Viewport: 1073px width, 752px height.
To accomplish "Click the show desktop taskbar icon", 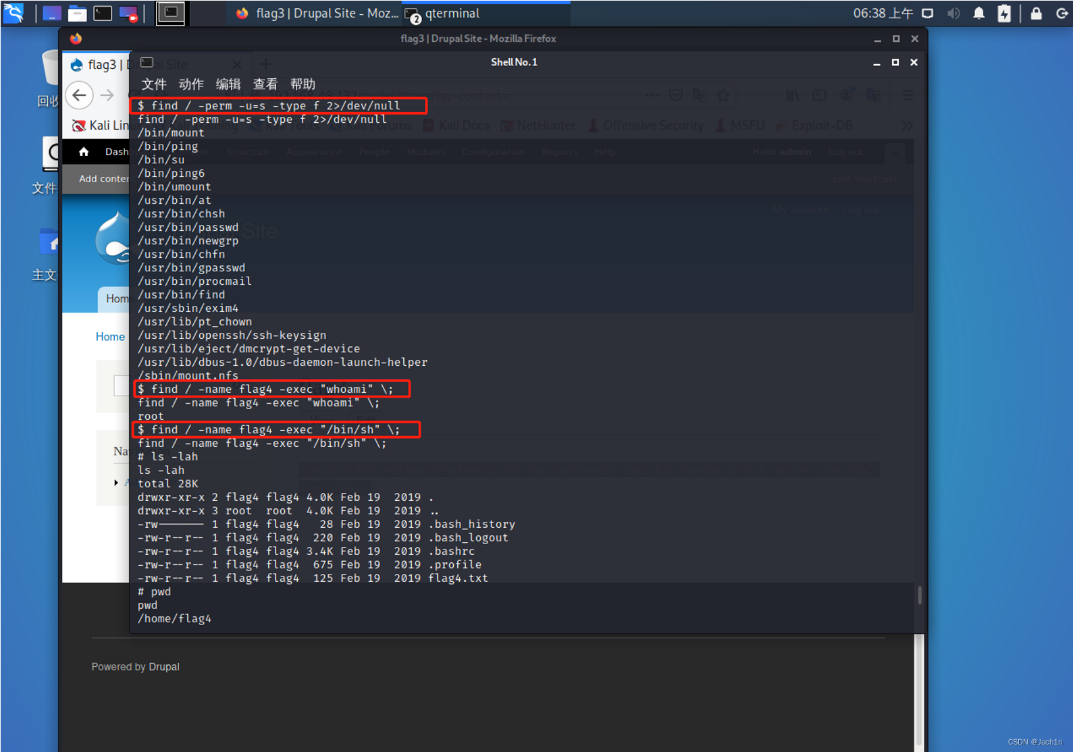I will [52, 14].
